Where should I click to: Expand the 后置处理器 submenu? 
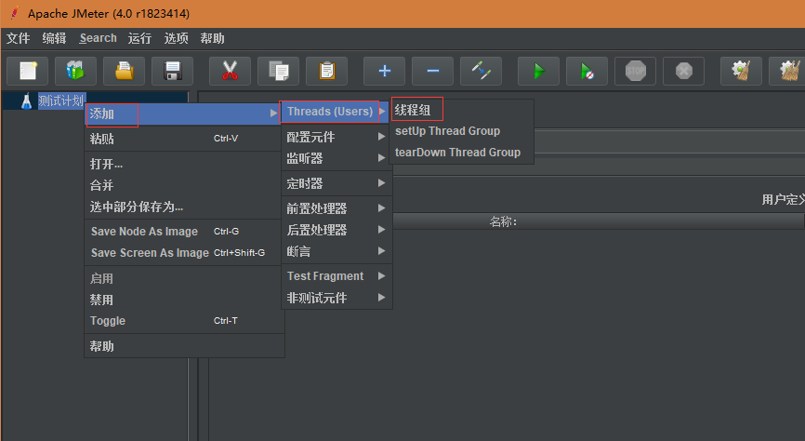(336, 230)
